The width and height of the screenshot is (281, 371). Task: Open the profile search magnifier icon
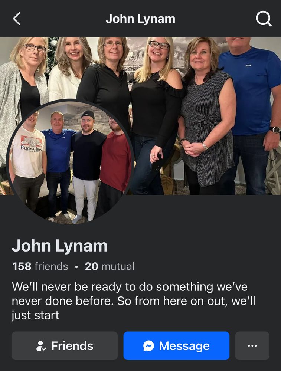[x=264, y=19]
